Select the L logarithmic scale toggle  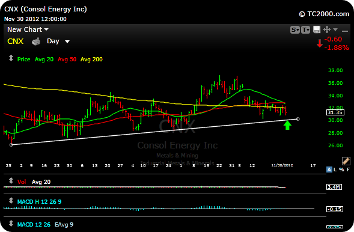[x=335, y=169]
